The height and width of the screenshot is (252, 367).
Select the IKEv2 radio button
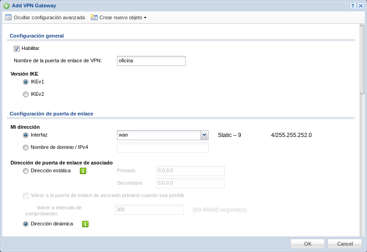click(26, 94)
